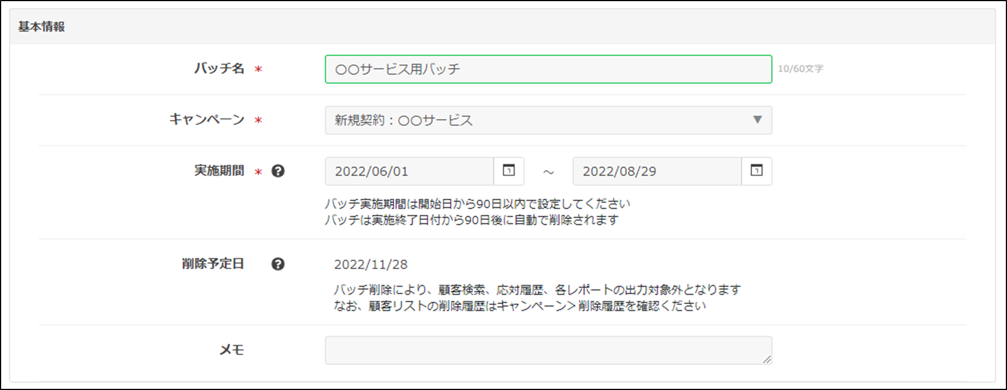Click the red required asterisk beside キャンペーン
The width and height of the screenshot is (1007, 390).
(258, 120)
